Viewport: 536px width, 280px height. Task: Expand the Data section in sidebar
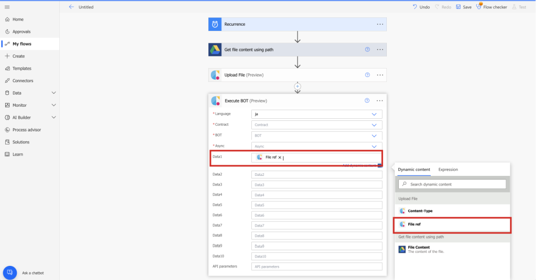(x=54, y=93)
